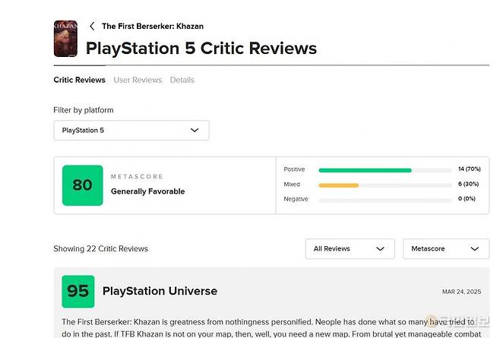The height and width of the screenshot is (338, 500).
Task: Expand the Metascore sort dropdown
Action: tap(445, 248)
